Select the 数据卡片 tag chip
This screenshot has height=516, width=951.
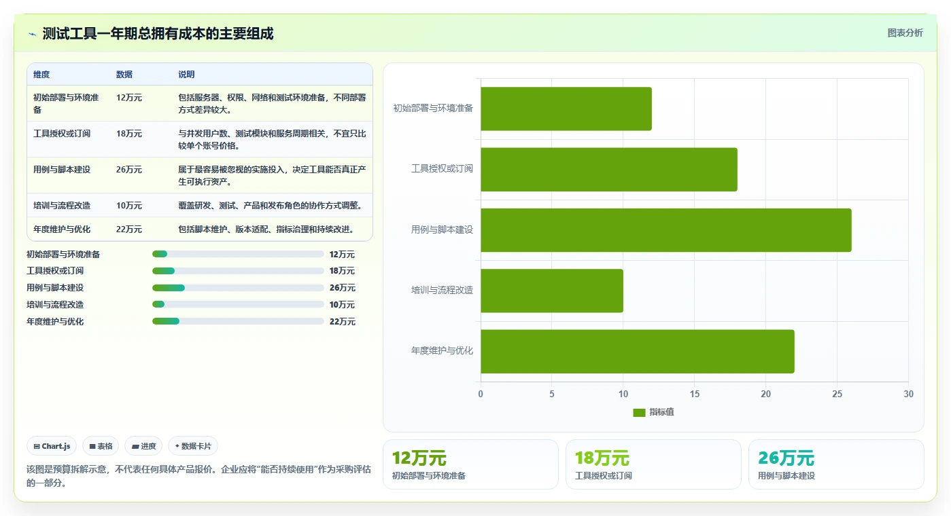[x=193, y=446]
